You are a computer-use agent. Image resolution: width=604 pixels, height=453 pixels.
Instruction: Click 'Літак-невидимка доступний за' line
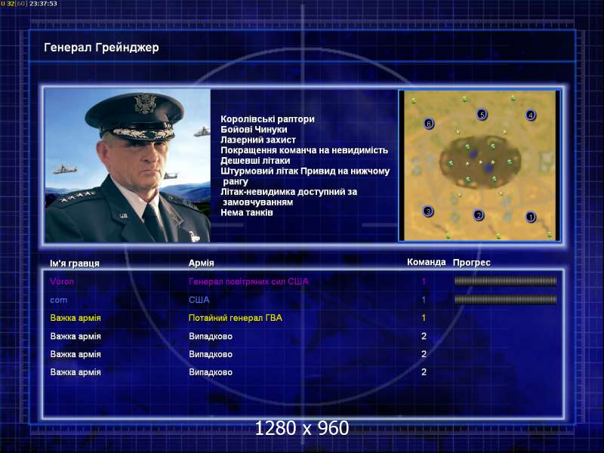289,192
